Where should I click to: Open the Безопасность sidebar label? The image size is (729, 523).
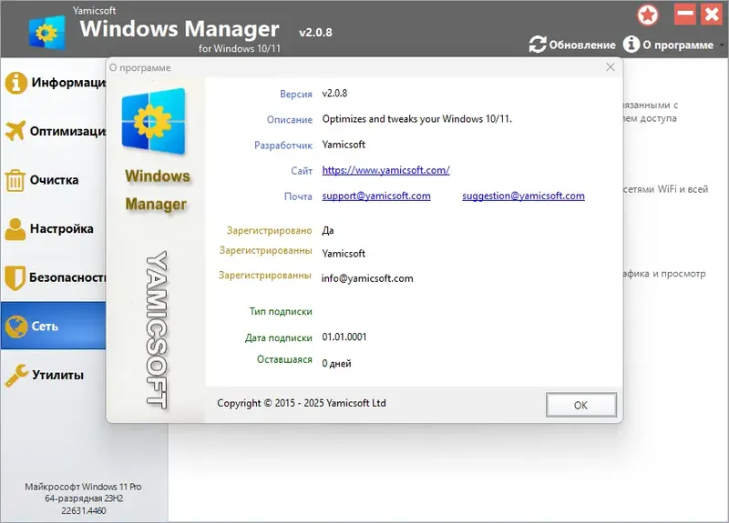[x=67, y=277]
